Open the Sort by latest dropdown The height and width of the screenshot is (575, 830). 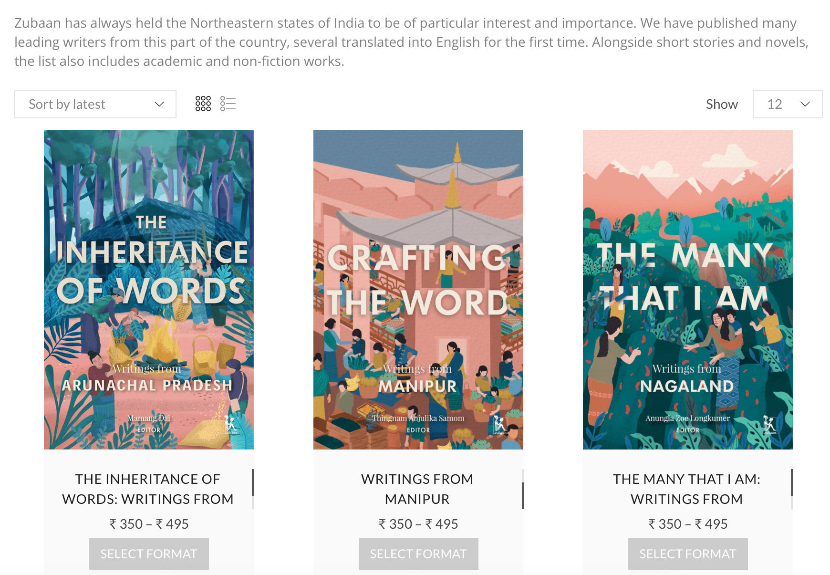click(x=95, y=104)
